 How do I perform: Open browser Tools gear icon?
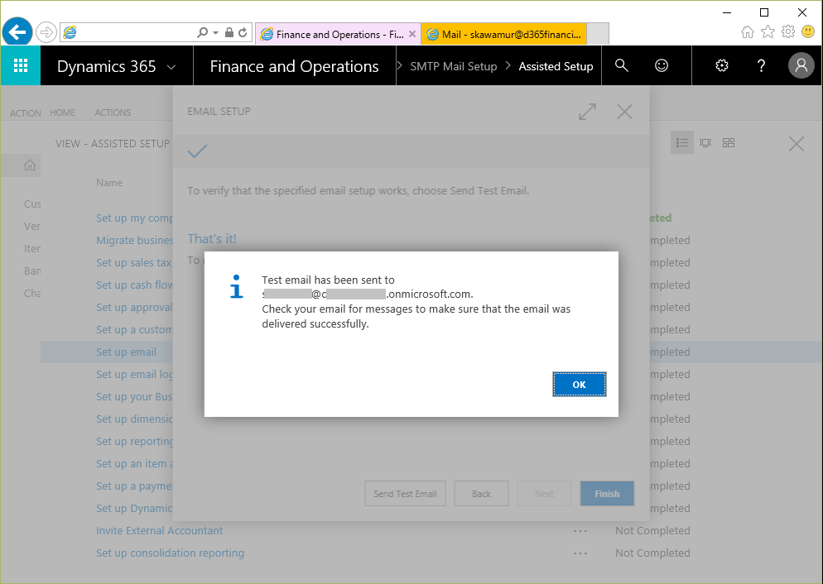point(788,32)
